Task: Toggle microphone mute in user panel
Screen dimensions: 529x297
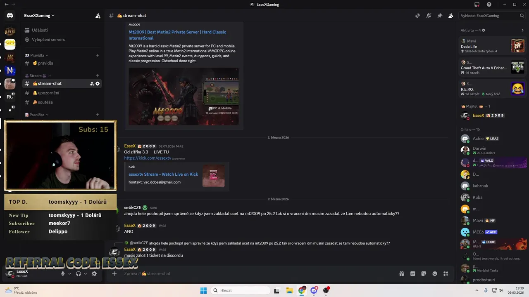Action: [x=63, y=273]
